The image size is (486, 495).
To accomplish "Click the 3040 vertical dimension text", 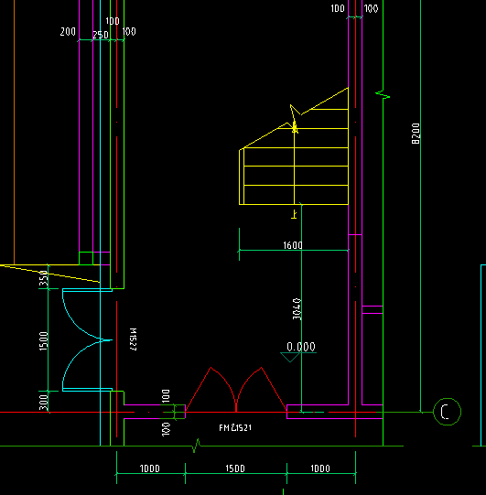I will coord(297,308).
